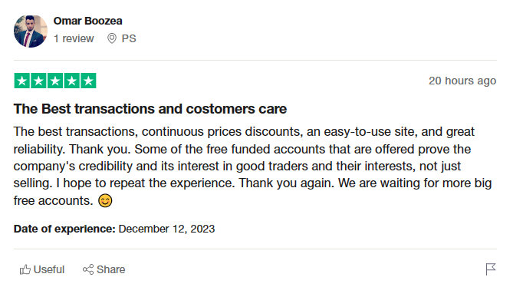This screenshot has width=513, height=287.
Task: Click the '20 hours ago' timestamp
Action: tap(462, 81)
